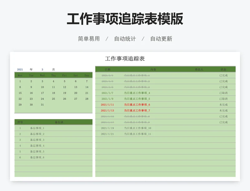Select the struck-through date 2021/1/3
The width and height of the screenshot is (250, 191).
107,81
